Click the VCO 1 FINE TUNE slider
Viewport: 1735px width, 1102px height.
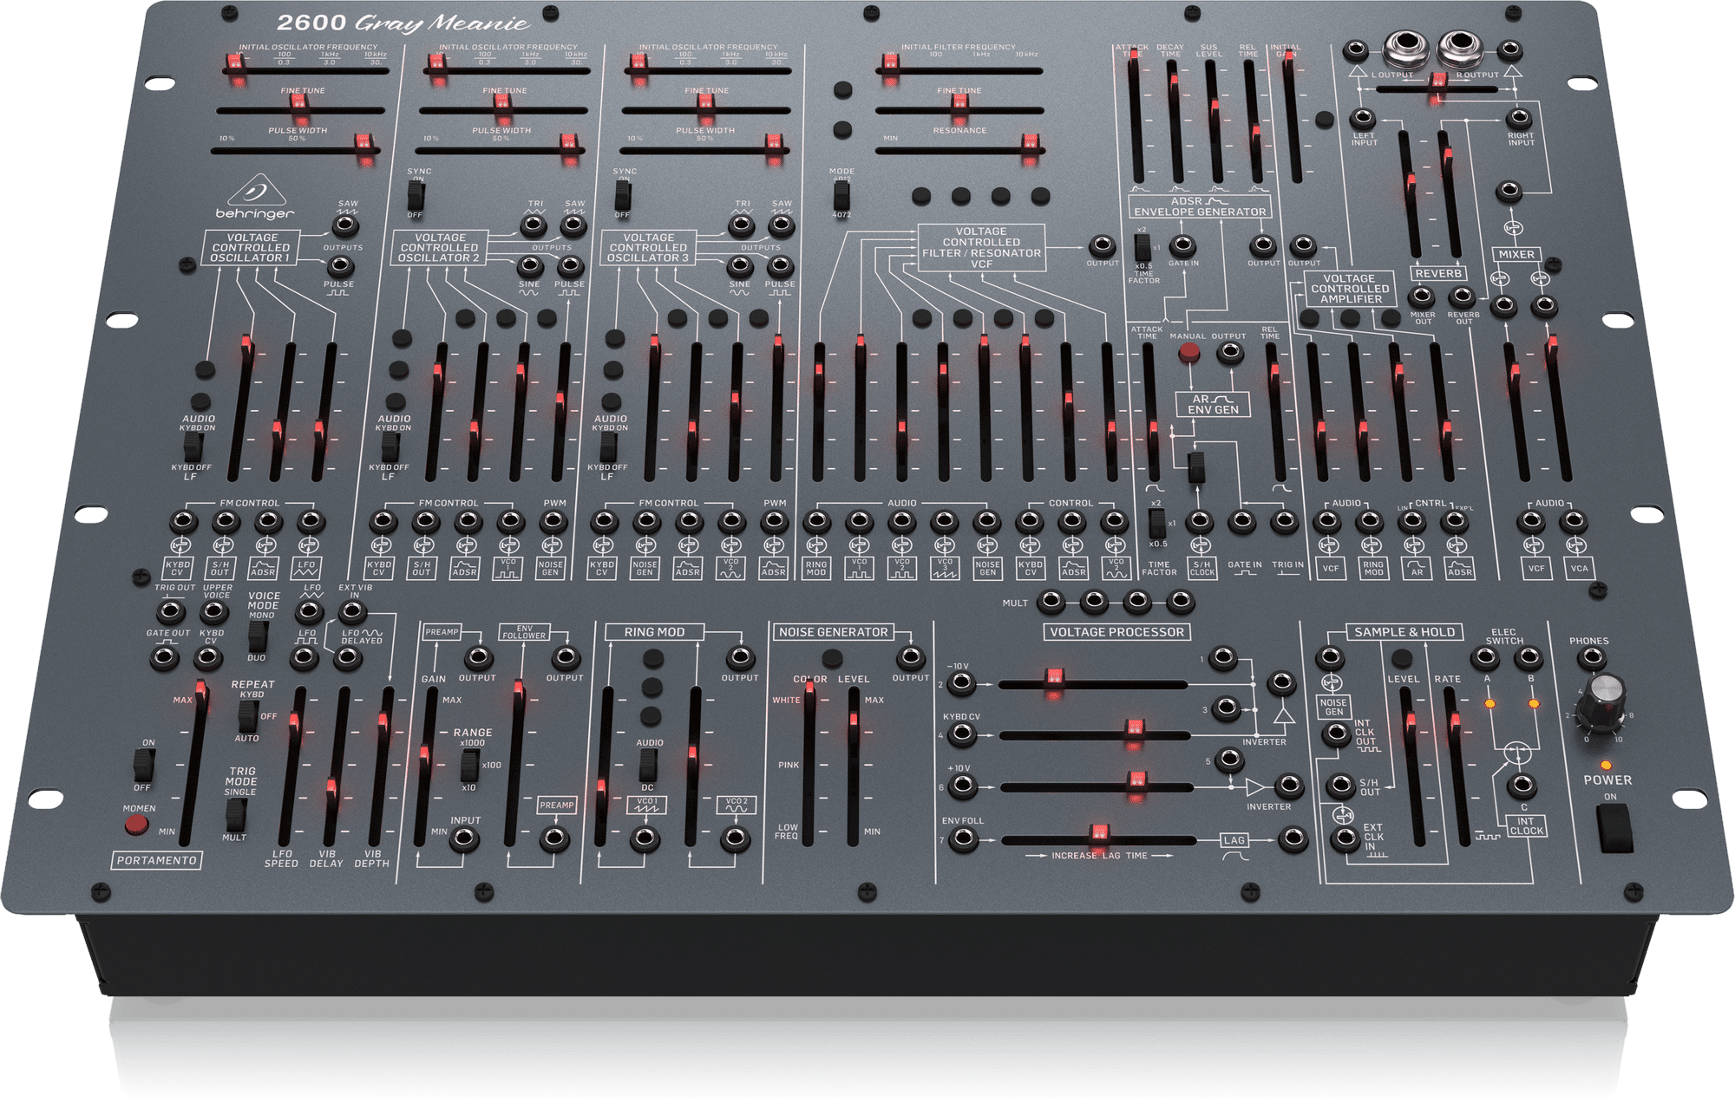point(299,104)
